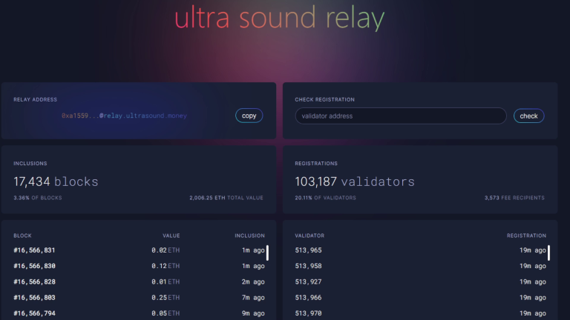Click 20.11% of validators statistic
Image resolution: width=570 pixels, height=320 pixels.
[325, 198]
